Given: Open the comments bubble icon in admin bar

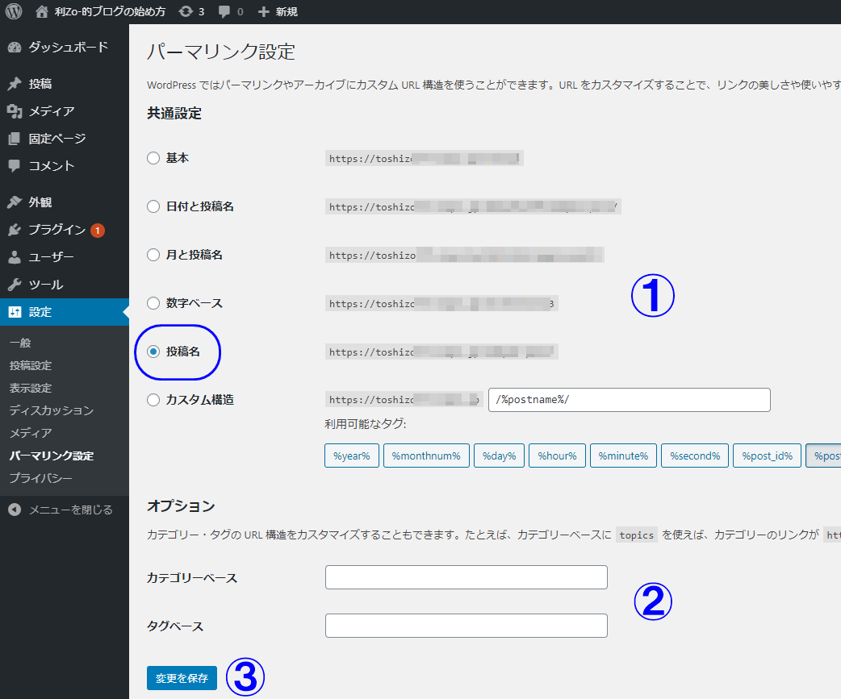Looking at the screenshot, I should click(229, 11).
